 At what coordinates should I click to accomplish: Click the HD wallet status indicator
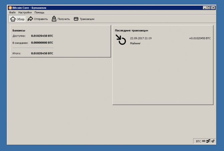pos(203,141)
